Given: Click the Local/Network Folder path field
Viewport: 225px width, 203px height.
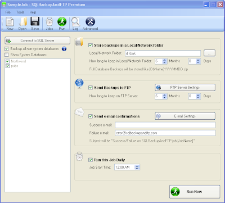Looking at the screenshot, I should tap(163, 53).
